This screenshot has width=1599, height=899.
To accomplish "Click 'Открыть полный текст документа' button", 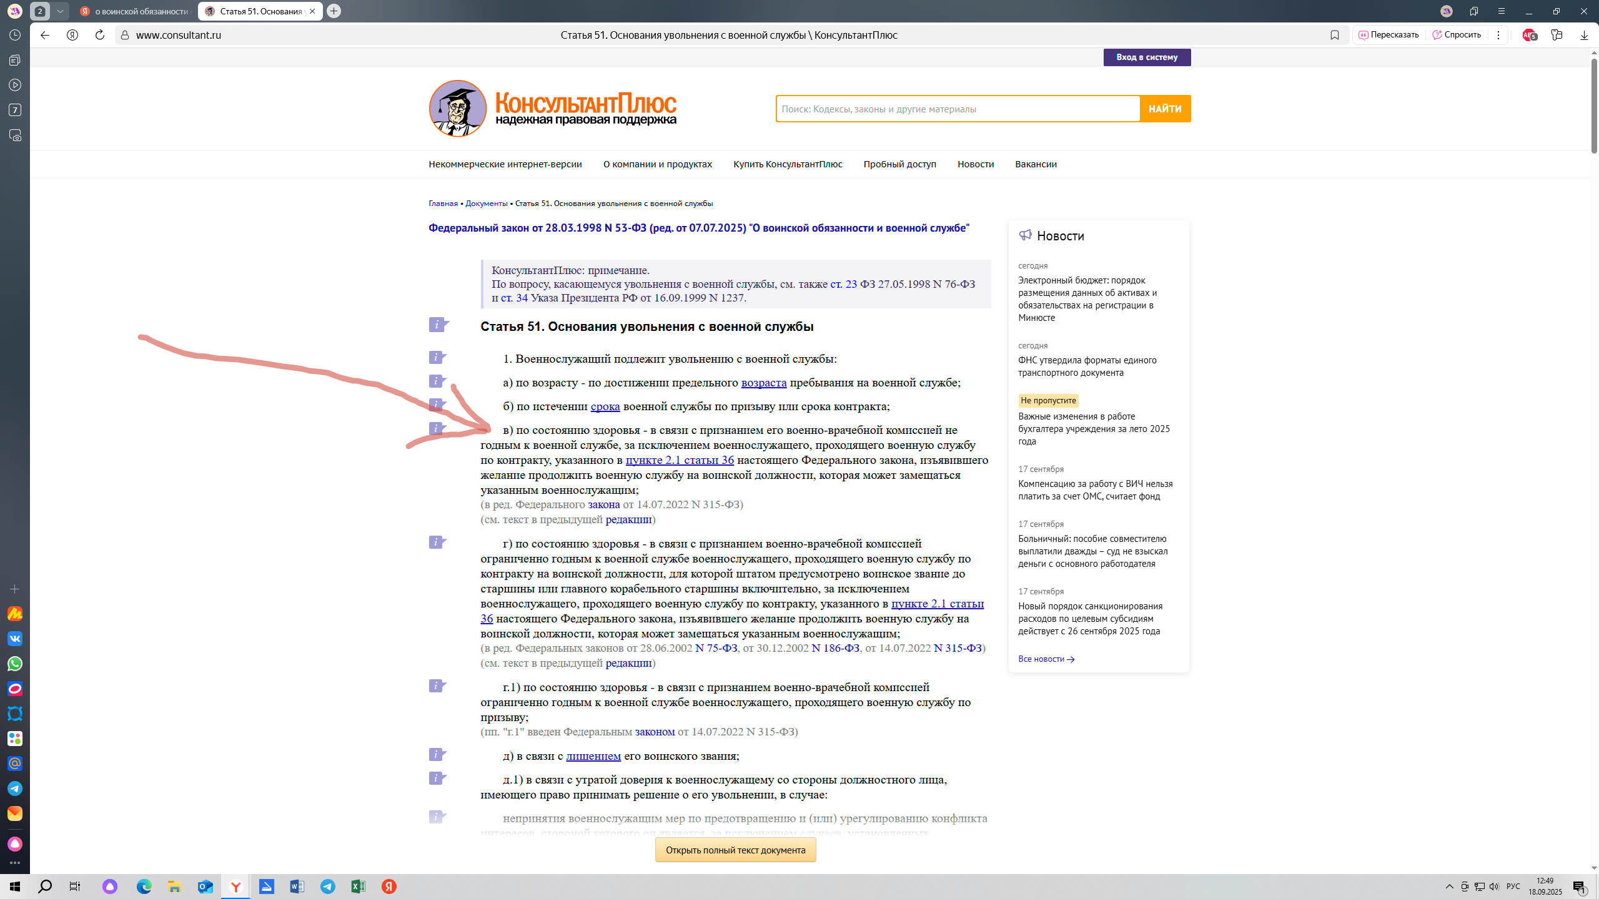I will (735, 850).
